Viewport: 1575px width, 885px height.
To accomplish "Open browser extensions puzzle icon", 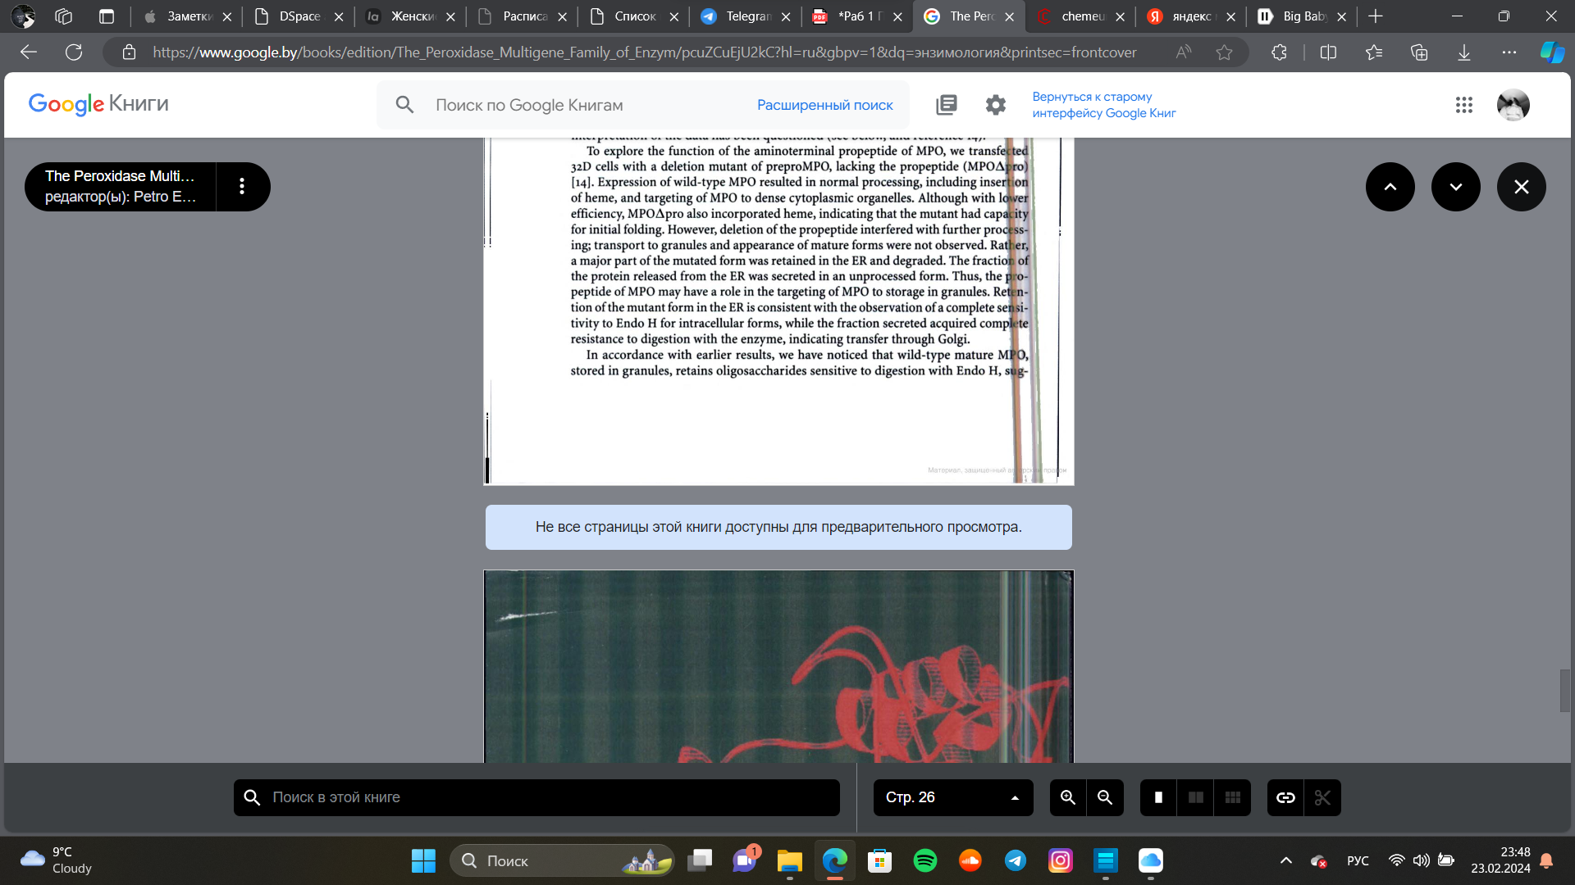I will 1279,52.
